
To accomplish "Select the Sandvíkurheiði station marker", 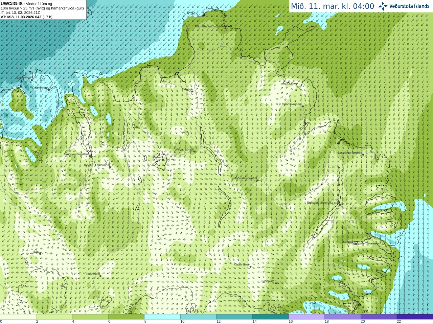I will (303, 106).
